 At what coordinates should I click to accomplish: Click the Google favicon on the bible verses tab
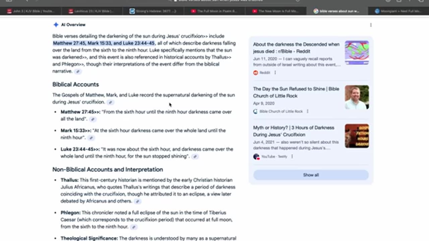point(316,11)
